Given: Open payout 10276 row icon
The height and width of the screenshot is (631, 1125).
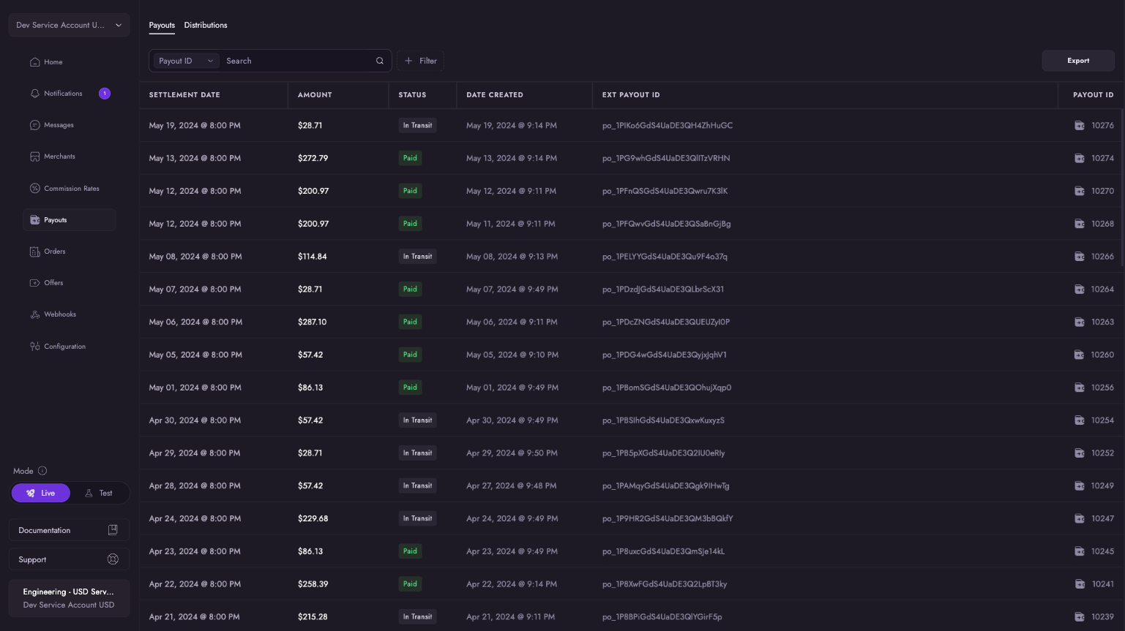Looking at the screenshot, I should [x=1079, y=126].
